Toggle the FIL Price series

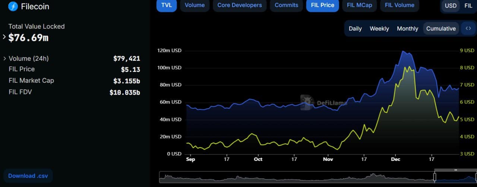pyautogui.click(x=322, y=5)
